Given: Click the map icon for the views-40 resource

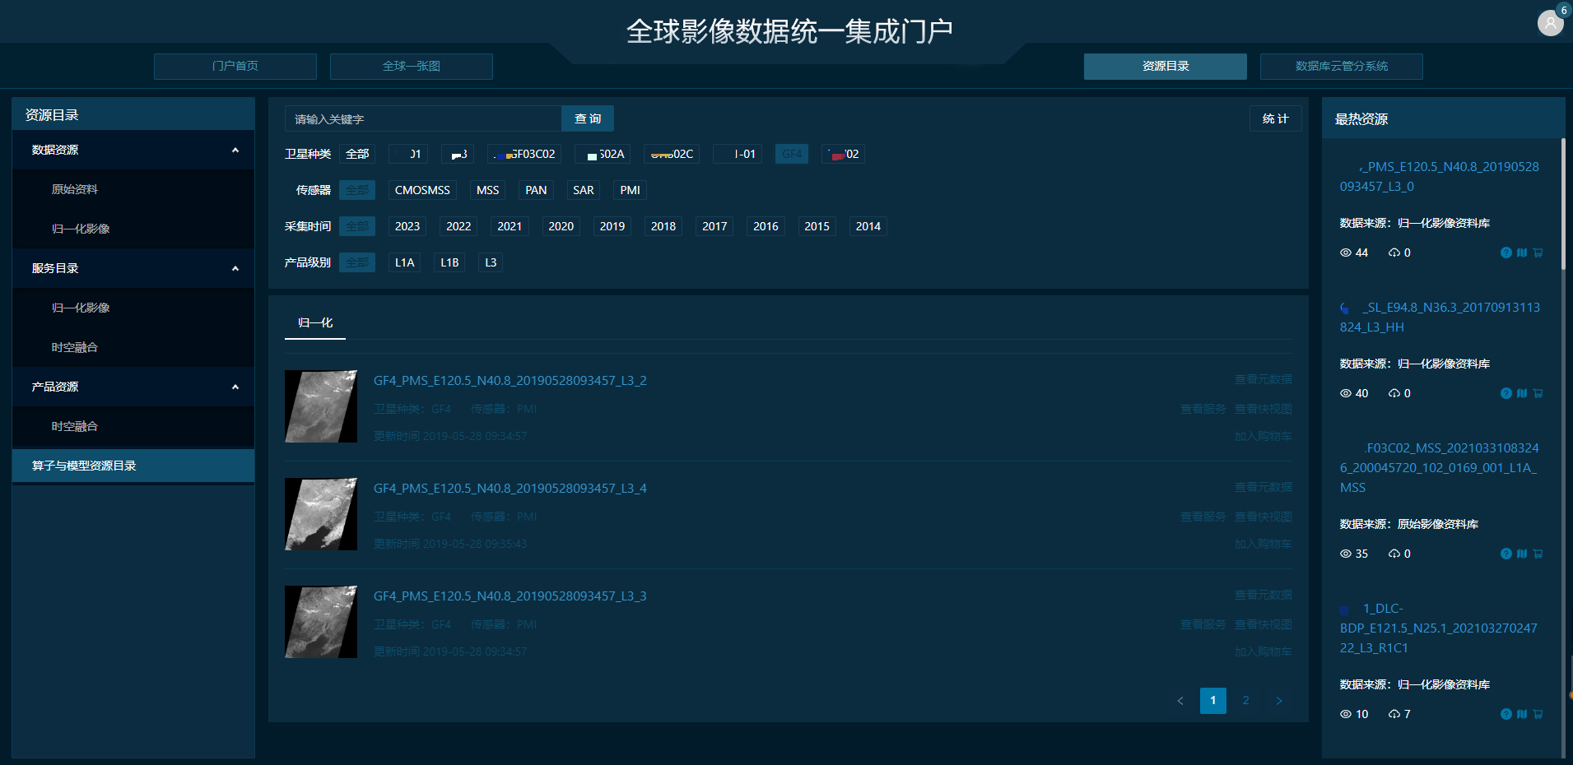Looking at the screenshot, I should click(x=1522, y=393).
